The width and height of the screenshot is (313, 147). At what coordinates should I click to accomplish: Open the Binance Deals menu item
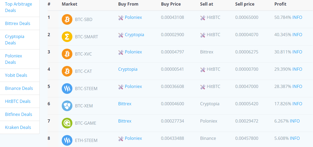pos(19,88)
